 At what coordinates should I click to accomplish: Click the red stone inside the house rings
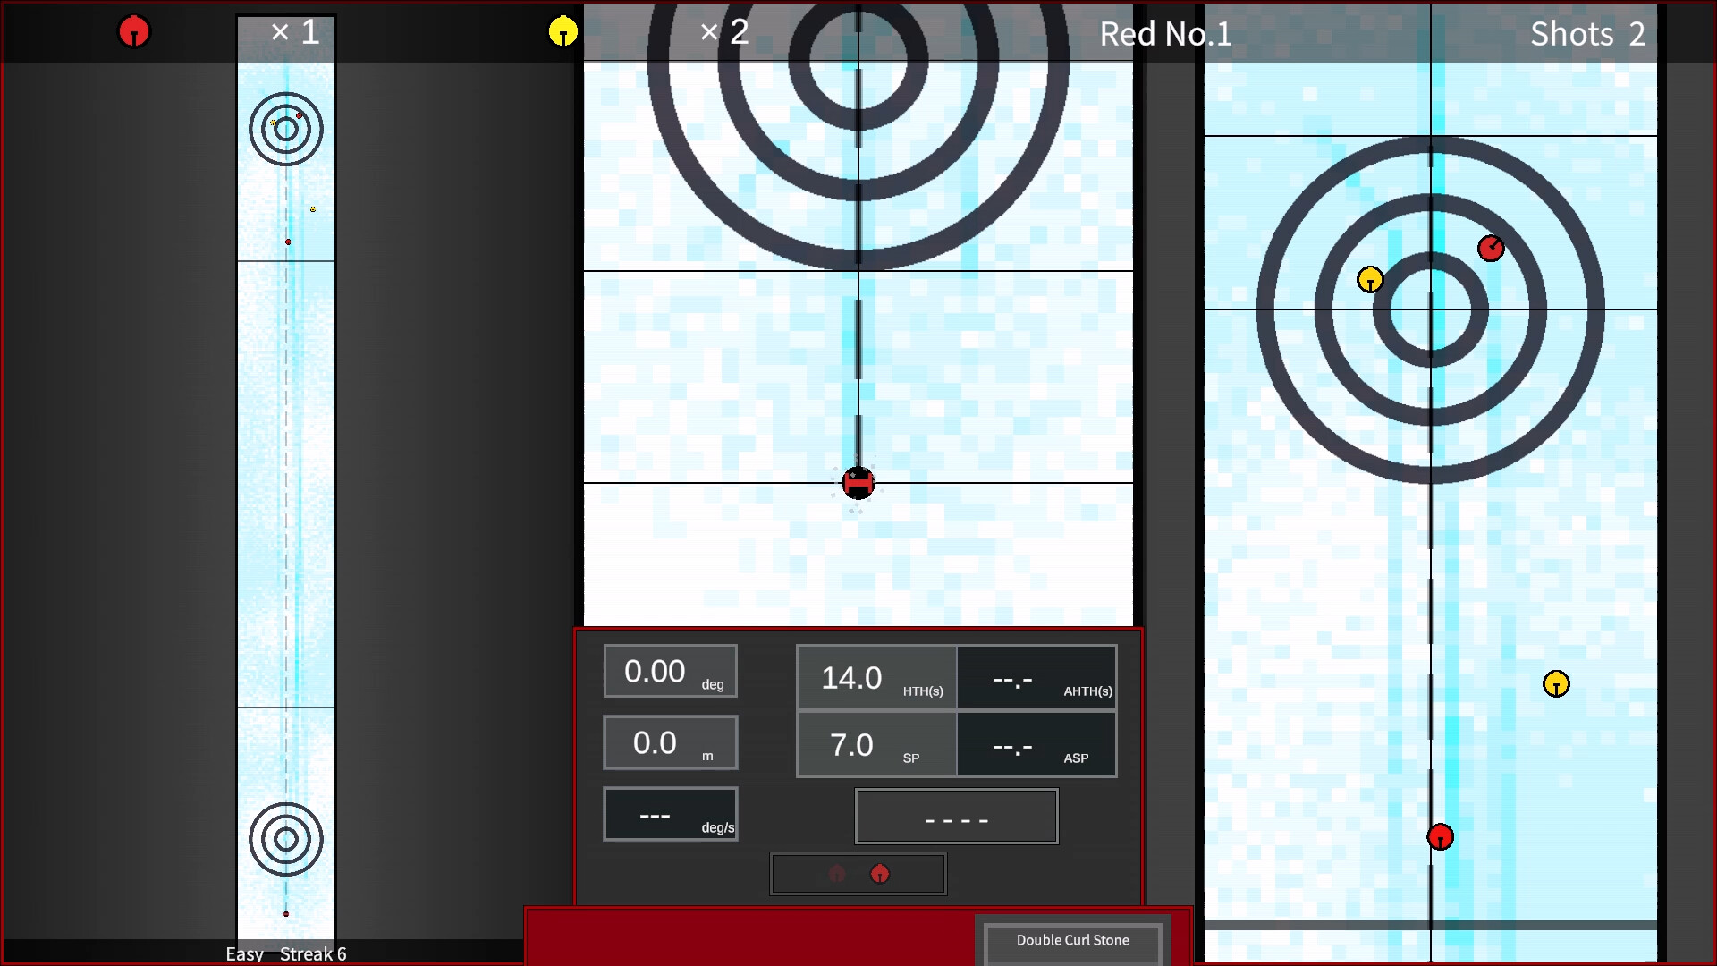pyautogui.click(x=1491, y=248)
